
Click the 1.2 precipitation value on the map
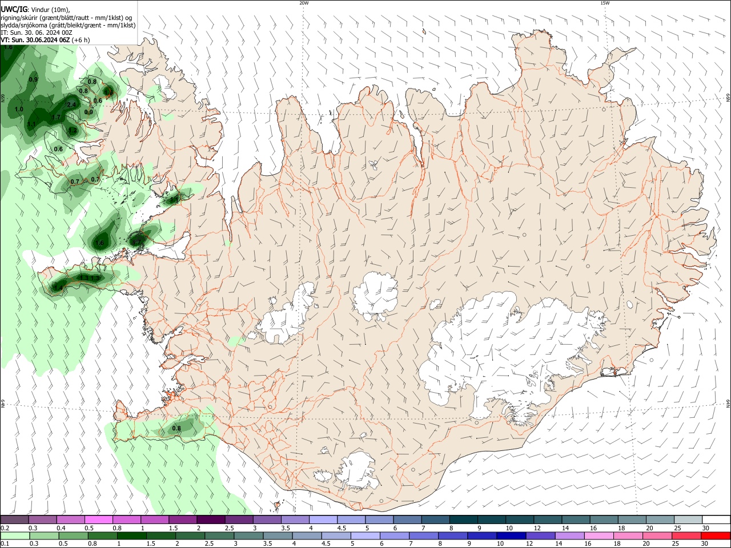coord(73,131)
